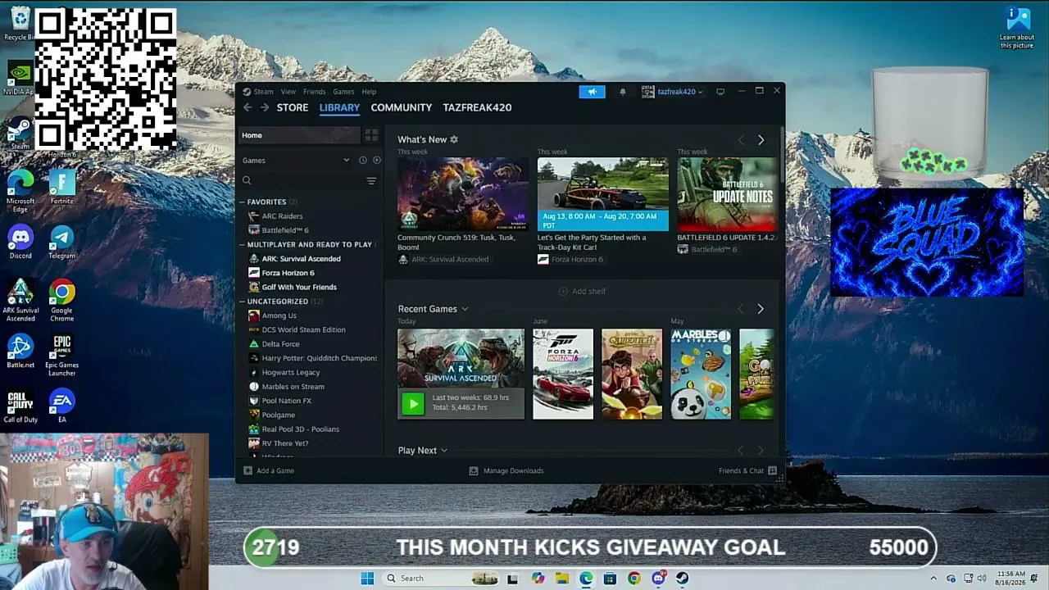This screenshot has height=590, width=1049.
Task: Click the Manage Downloads icon
Action: pyautogui.click(x=474, y=471)
